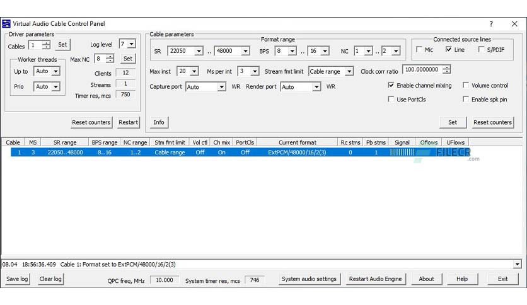Screen dimensions: 527x305
Task: Click Set next to Max NC field
Action: coord(128,59)
